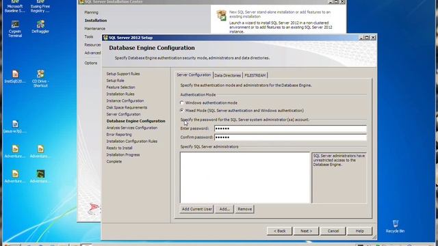
Task: Launch the Cygwin Terminal desktop icon
Action: 15,29
